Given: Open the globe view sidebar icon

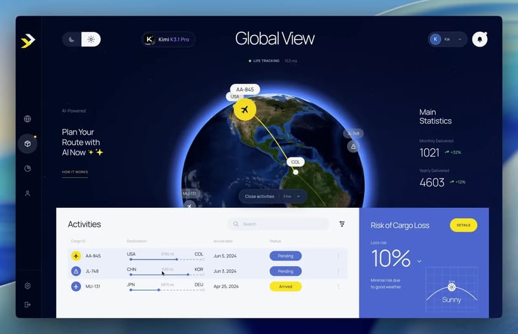Looking at the screenshot, I should (27, 118).
